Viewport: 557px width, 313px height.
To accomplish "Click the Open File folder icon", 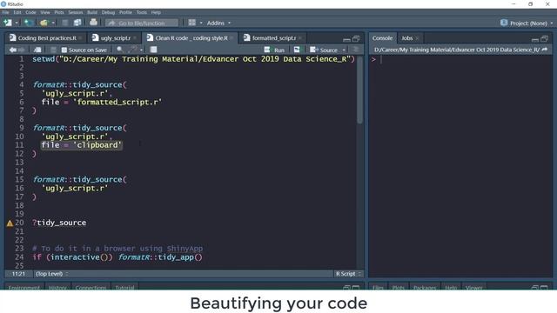I will [x=44, y=23].
